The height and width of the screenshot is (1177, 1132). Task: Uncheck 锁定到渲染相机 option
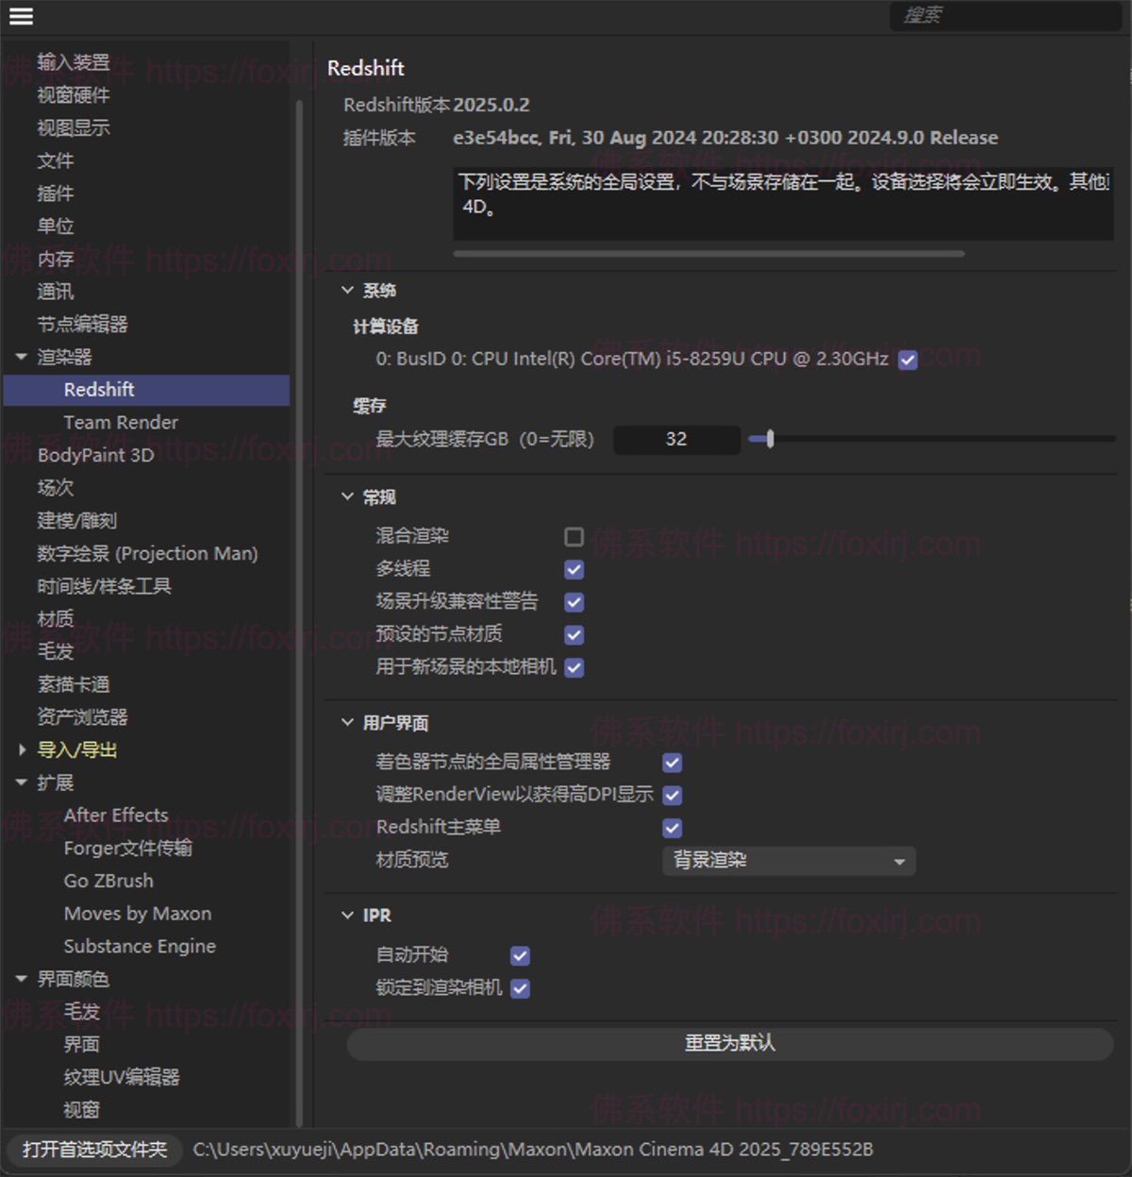(520, 988)
